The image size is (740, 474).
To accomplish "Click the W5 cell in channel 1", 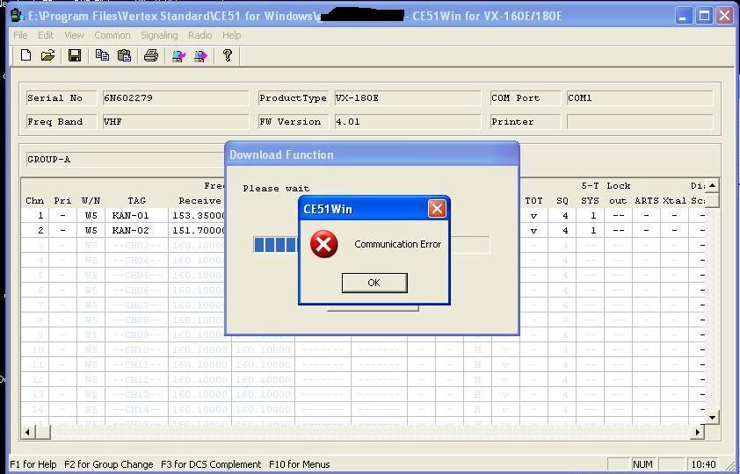I will (91, 215).
